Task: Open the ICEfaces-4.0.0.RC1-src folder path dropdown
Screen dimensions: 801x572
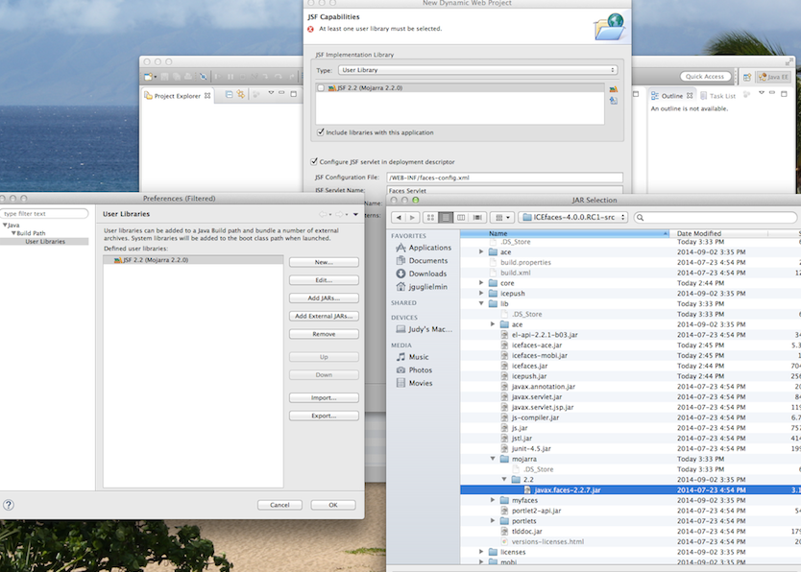Action: (x=573, y=218)
